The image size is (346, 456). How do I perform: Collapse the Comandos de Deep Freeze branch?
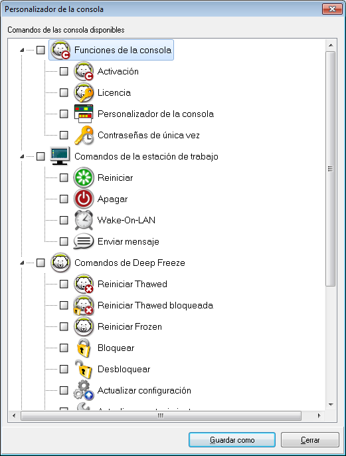click(x=22, y=263)
